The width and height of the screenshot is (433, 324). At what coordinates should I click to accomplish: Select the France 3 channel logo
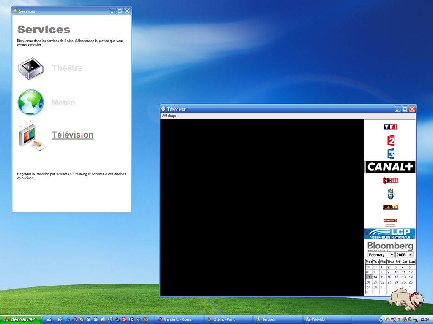click(x=391, y=154)
